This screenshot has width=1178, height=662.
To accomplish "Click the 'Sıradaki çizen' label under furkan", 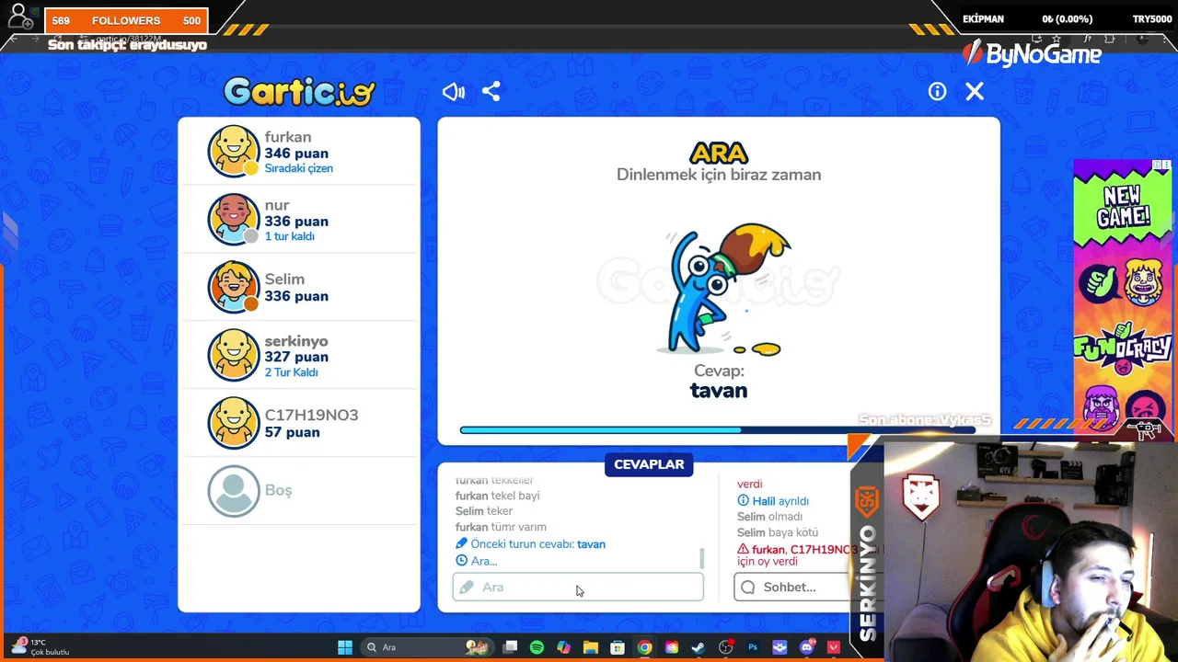I will pyautogui.click(x=299, y=168).
